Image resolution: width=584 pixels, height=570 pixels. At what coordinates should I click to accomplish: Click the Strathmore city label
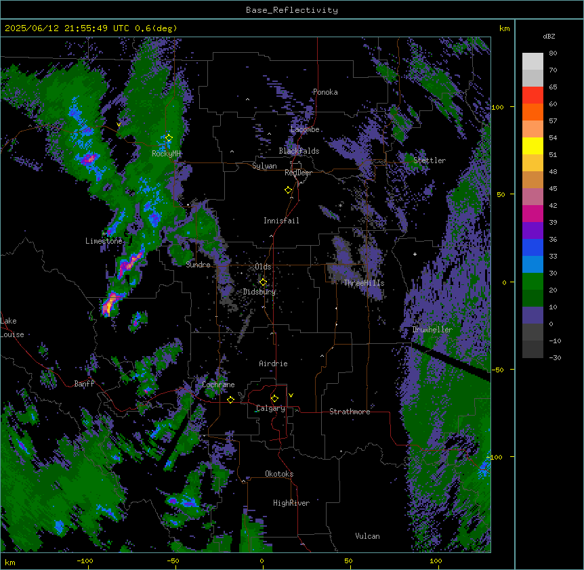[350, 412]
